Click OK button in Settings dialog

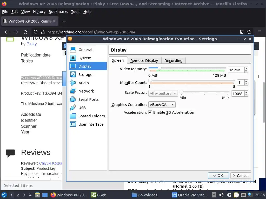218,175
